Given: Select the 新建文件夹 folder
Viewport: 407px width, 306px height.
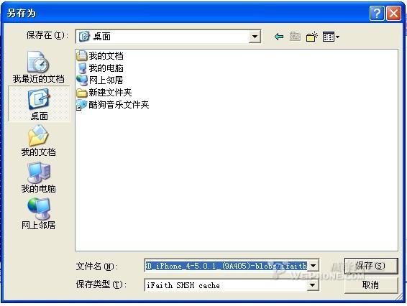Looking at the screenshot, I should 104,93.
